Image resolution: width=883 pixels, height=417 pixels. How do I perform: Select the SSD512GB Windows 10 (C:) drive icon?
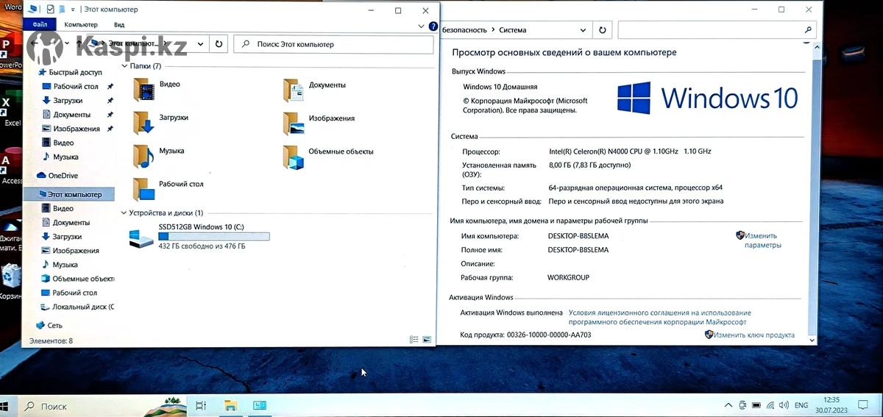[x=141, y=238]
